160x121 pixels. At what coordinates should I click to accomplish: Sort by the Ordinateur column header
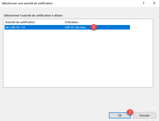(96, 22)
